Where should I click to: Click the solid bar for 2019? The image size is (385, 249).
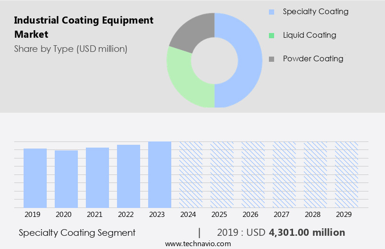35,178
